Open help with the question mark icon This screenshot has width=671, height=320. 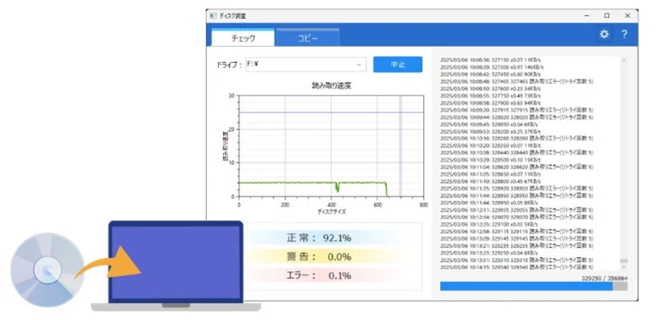pos(624,34)
